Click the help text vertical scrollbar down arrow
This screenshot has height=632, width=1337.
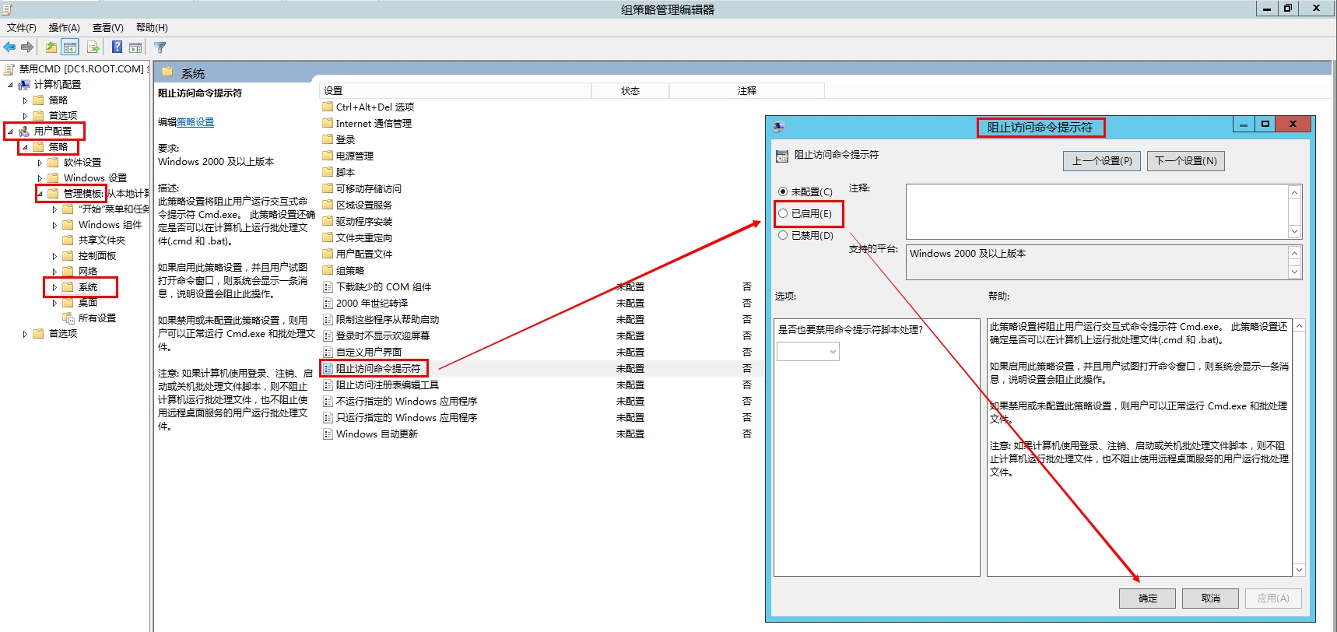pyautogui.click(x=1299, y=570)
